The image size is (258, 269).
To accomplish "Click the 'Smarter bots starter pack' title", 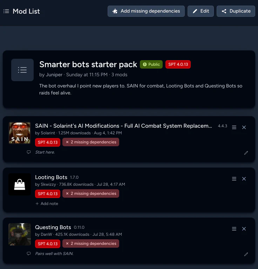I will pyautogui.click(x=88, y=64).
